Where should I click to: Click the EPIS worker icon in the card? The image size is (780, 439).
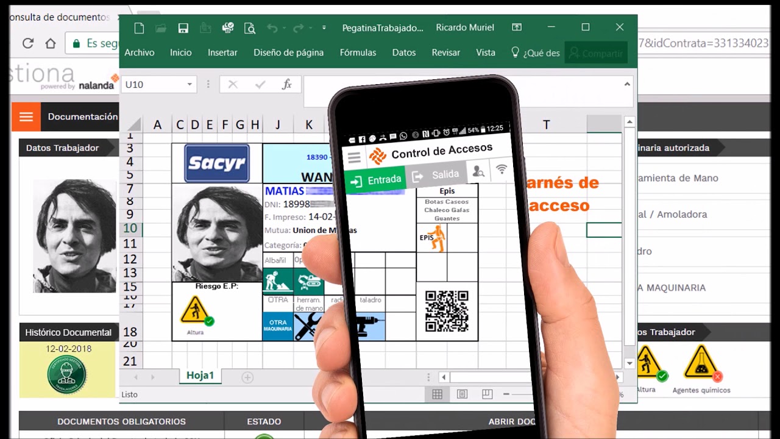[437, 238]
